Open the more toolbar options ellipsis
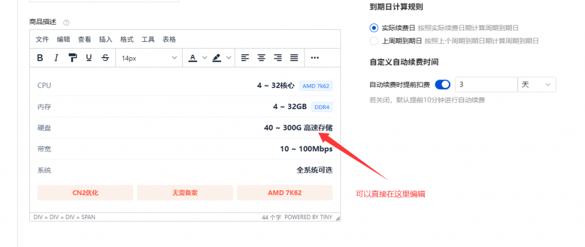The height and width of the screenshot is (247, 585). pos(315,58)
